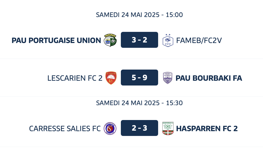
Task: Click the red FC Lescar shield logo
Action: [x=111, y=78]
